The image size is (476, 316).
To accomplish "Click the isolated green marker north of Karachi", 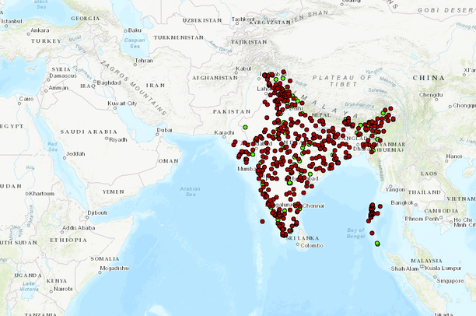I will point(245,127).
